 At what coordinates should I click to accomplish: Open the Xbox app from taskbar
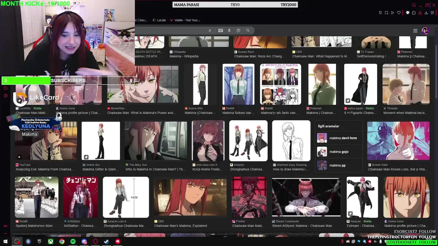(50, 242)
